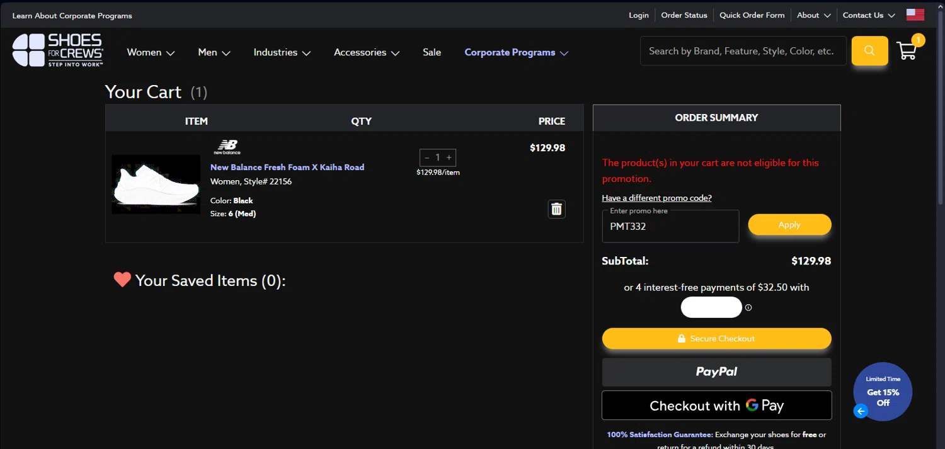Image resolution: width=945 pixels, height=449 pixels.
Task: Open the shopping cart icon
Action: [x=907, y=50]
